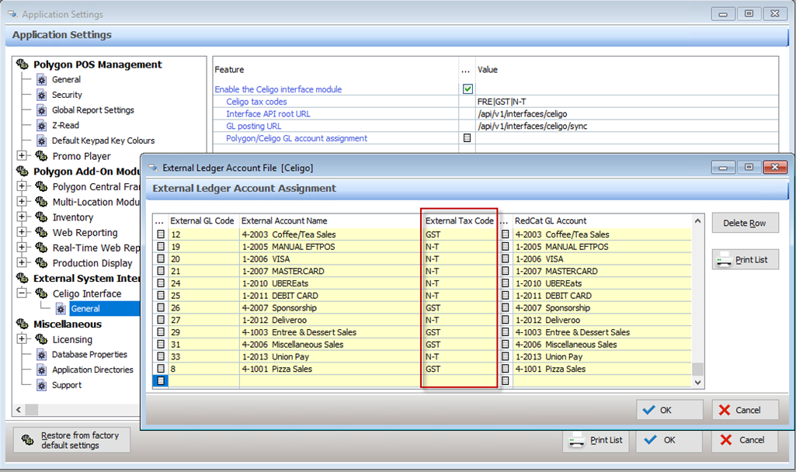Click OK in Application Settings window

coord(669,440)
